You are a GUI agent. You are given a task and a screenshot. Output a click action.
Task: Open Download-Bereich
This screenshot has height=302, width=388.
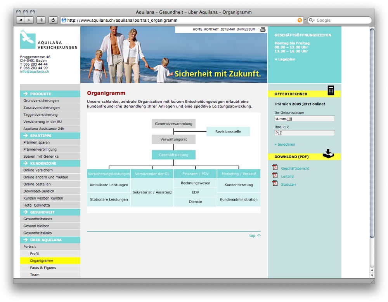50,191
